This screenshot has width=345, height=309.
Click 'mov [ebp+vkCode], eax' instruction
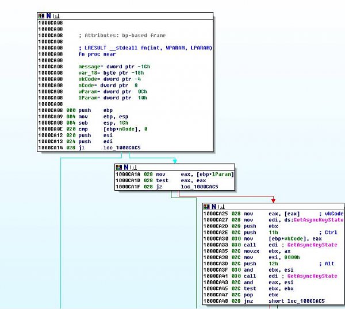pyautogui.click(x=283, y=239)
